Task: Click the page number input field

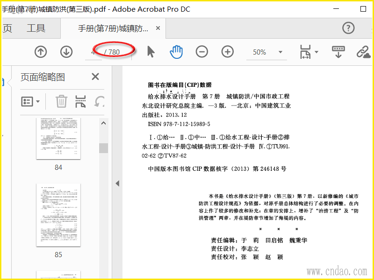Action: click(x=93, y=52)
